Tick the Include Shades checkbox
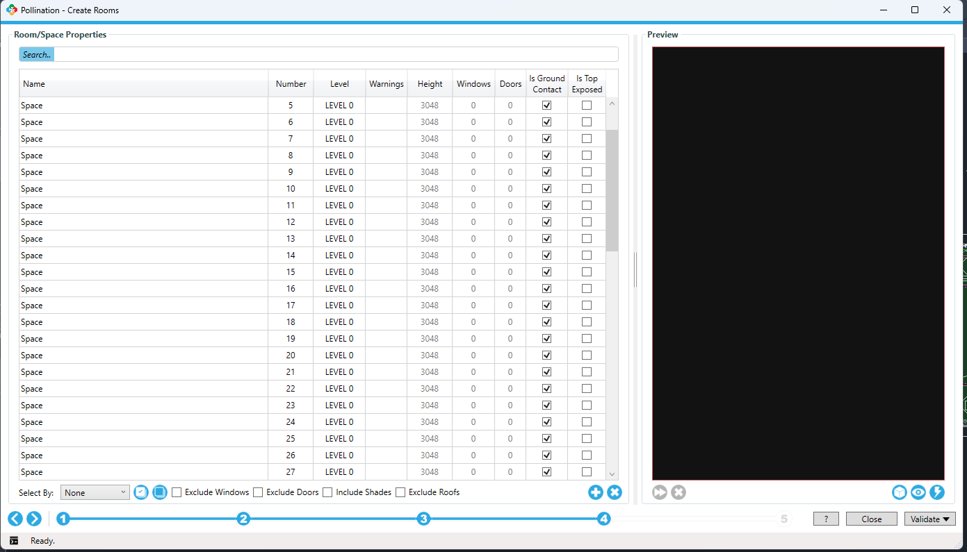The image size is (967, 552). point(327,492)
